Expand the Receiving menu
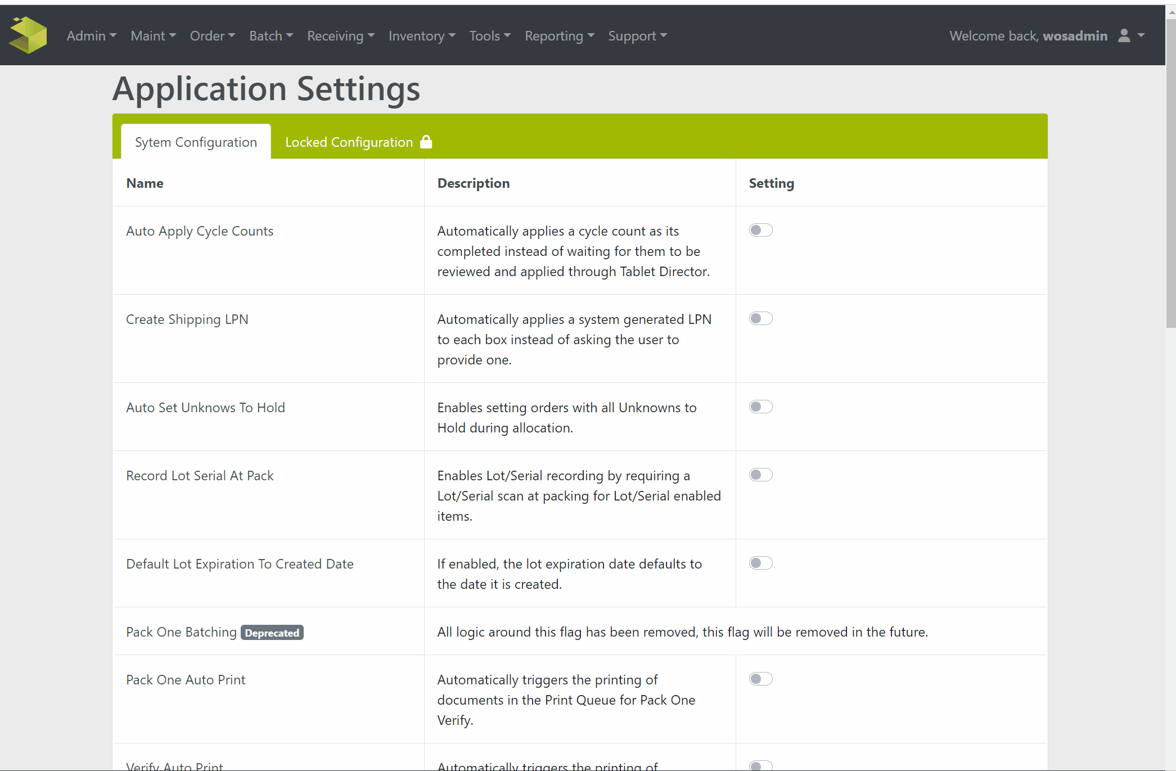Image resolution: width=1176 pixels, height=771 pixels. pyautogui.click(x=340, y=35)
